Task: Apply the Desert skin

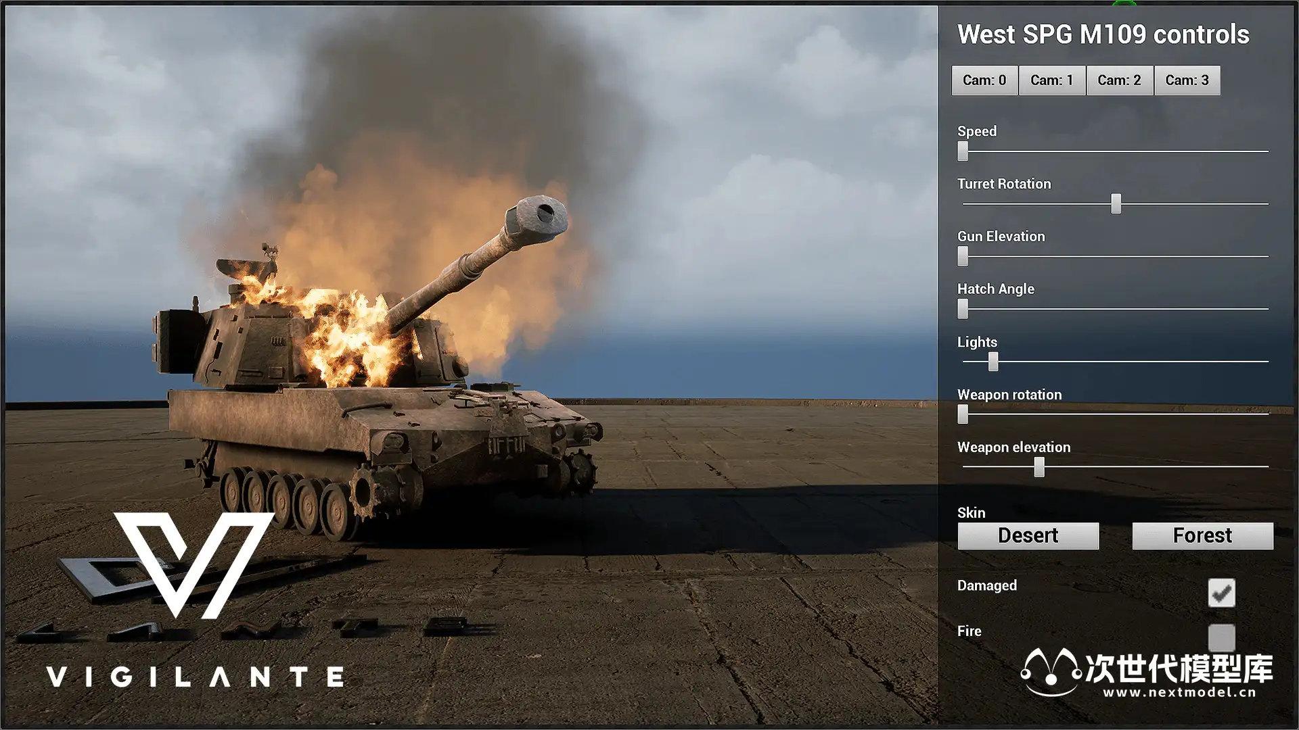Action: click(1028, 535)
